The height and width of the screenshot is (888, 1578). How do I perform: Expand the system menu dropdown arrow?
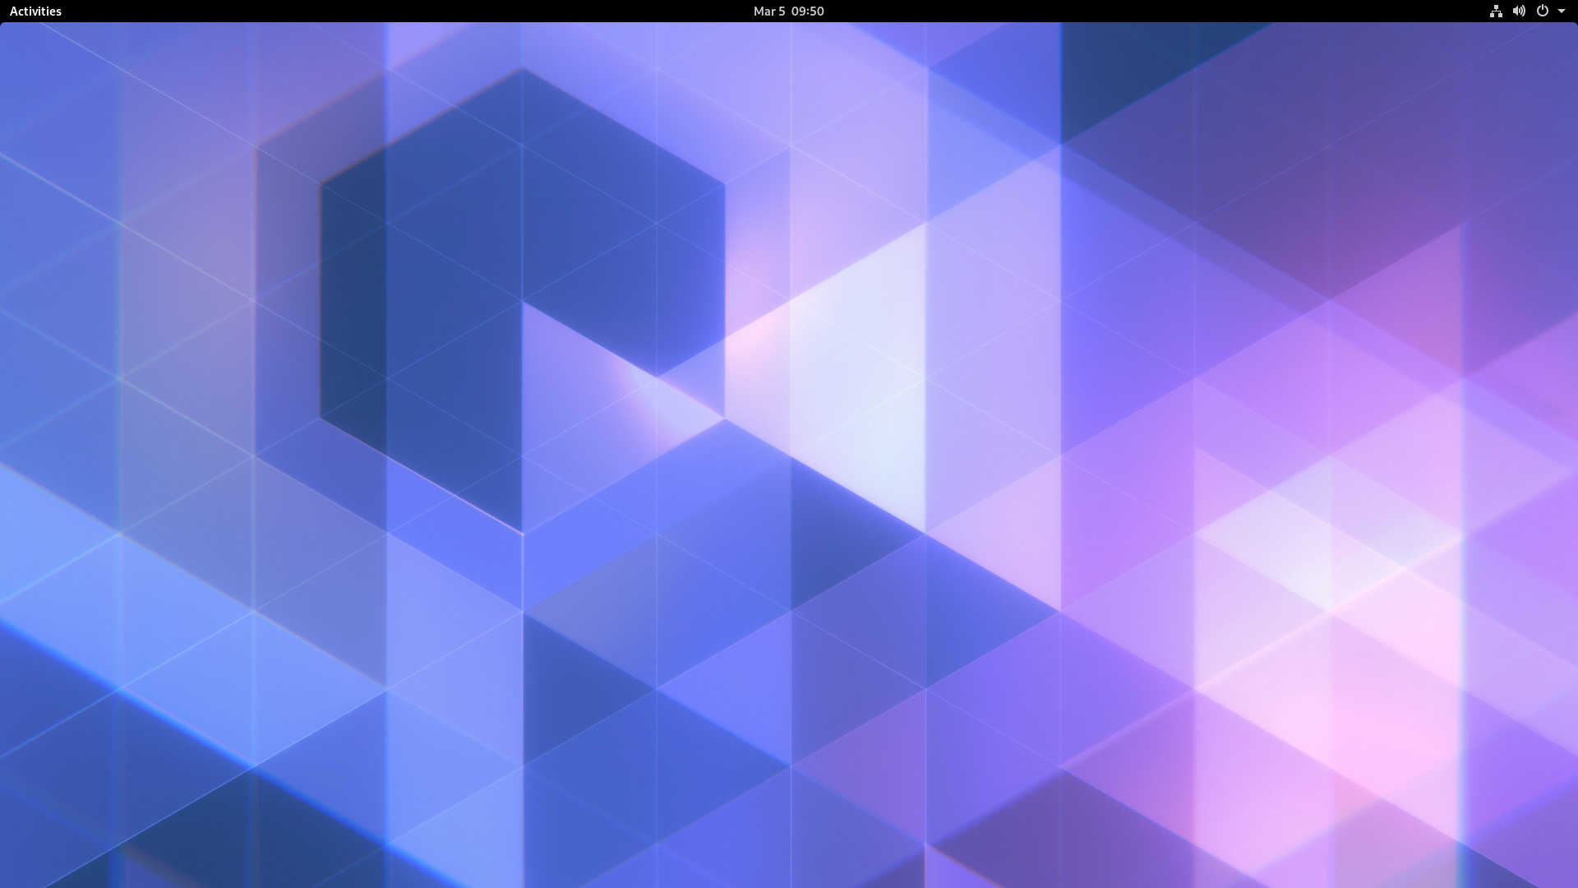point(1562,12)
